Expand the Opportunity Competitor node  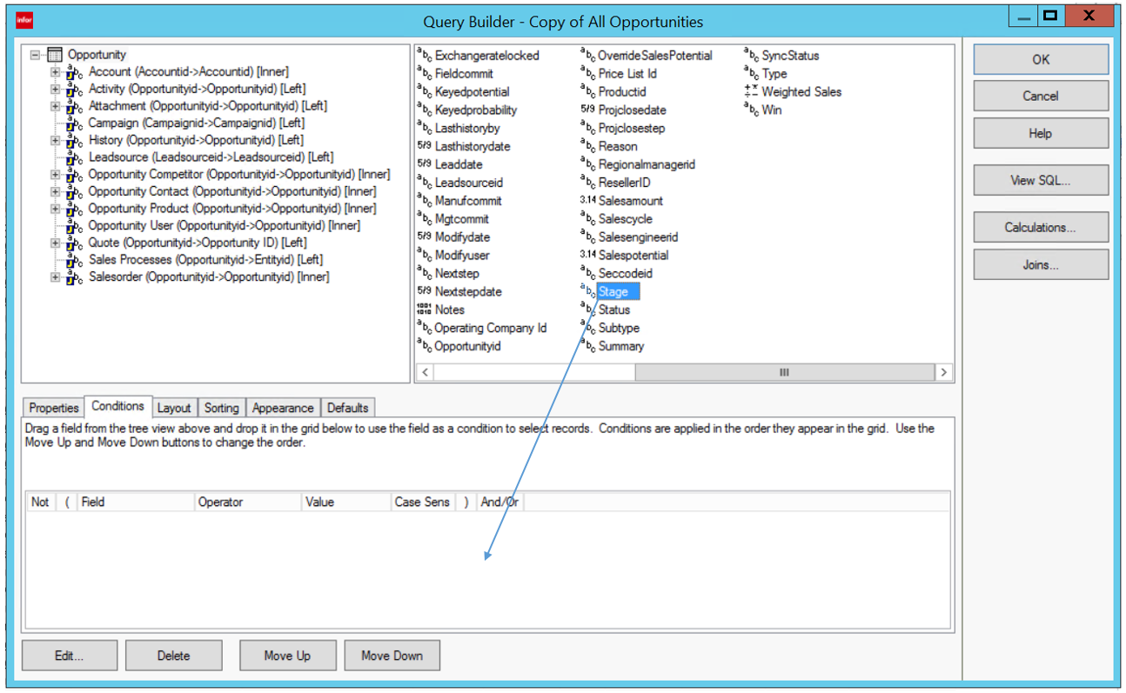(56, 175)
